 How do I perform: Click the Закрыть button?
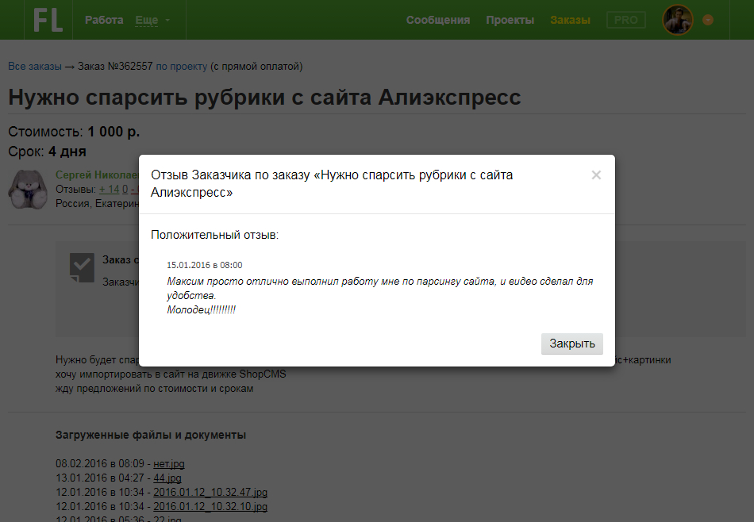pyautogui.click(x=571, y=344)
